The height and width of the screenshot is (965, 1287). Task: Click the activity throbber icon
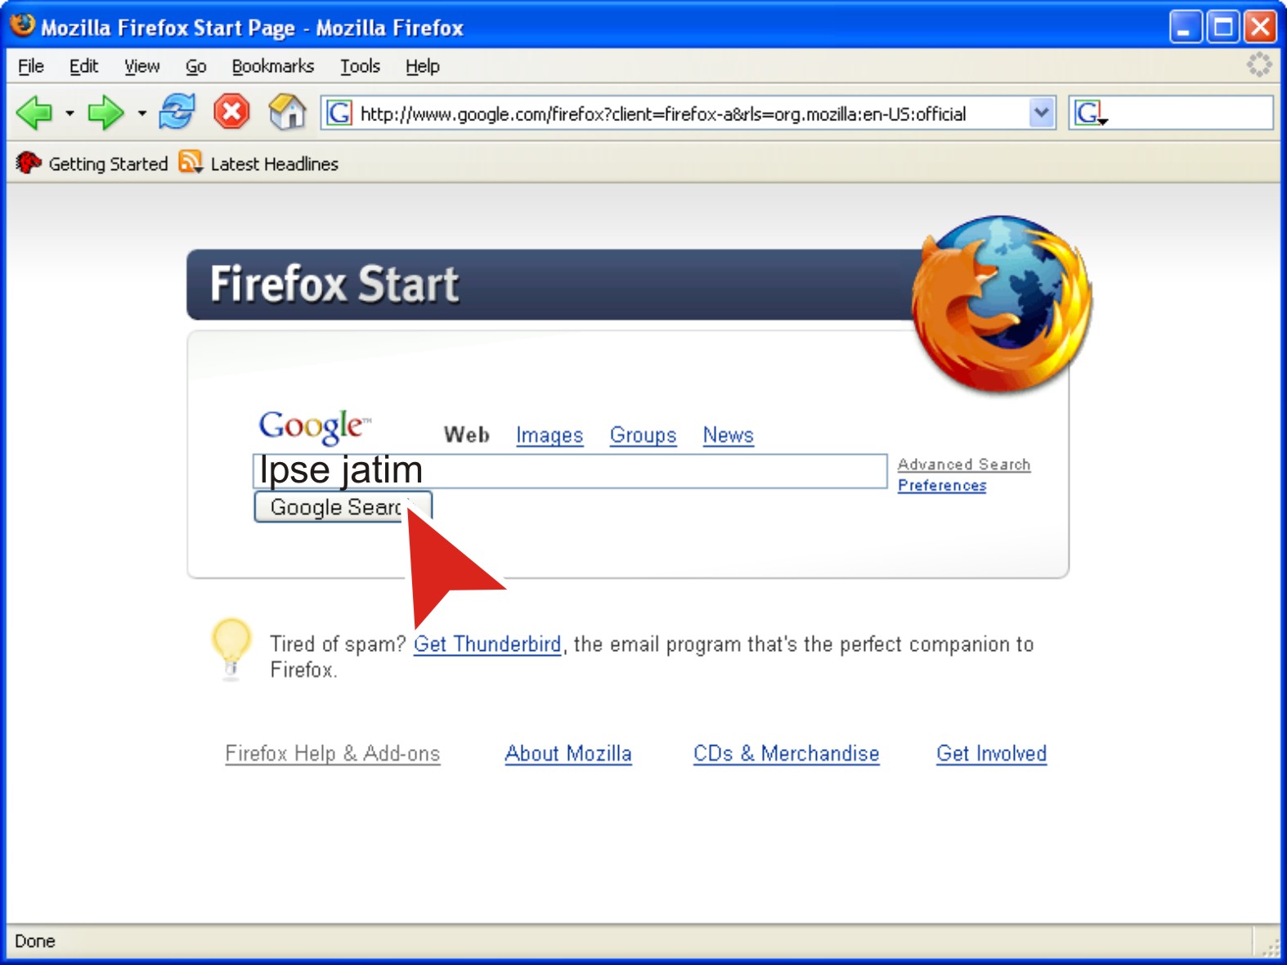pos(1259,65)
